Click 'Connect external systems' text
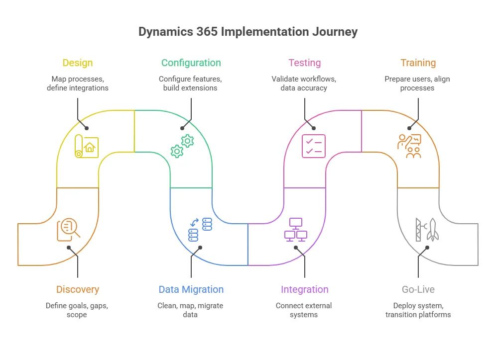Image resolution: width=490 pixels, height=343 pixels. (x=304, y=310)
